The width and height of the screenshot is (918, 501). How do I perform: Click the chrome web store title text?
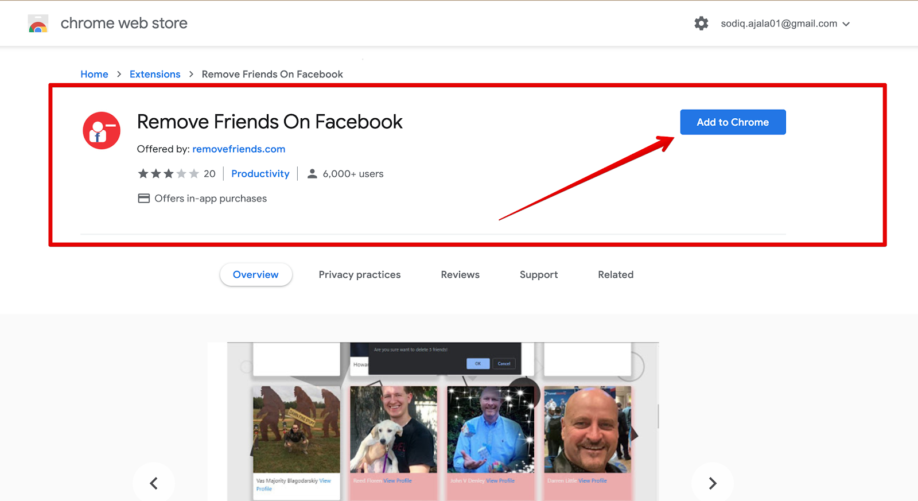click(x=124, y=24)
